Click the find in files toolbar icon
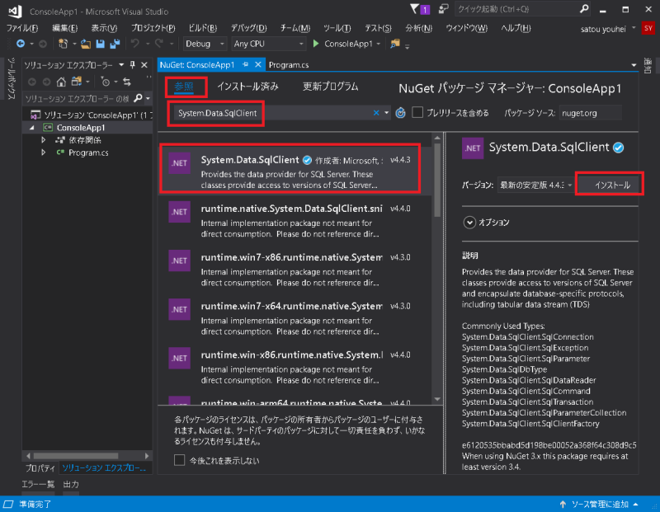Screen dimensions: 660x512 tap(395, 44)
